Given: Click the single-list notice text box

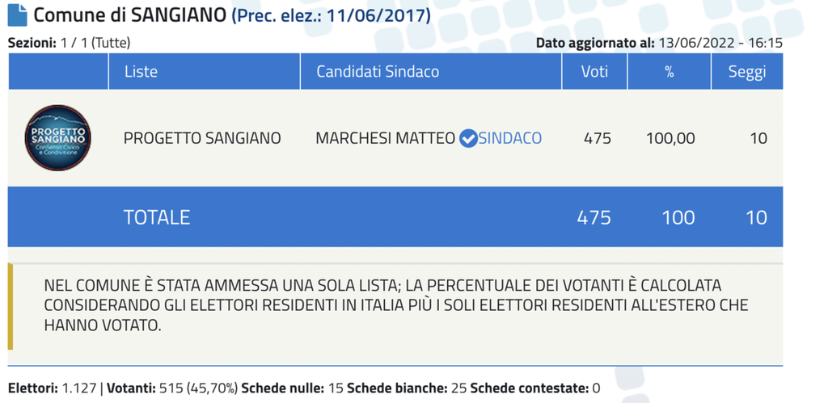Looking at the screenshot, I should coord(395,306).
